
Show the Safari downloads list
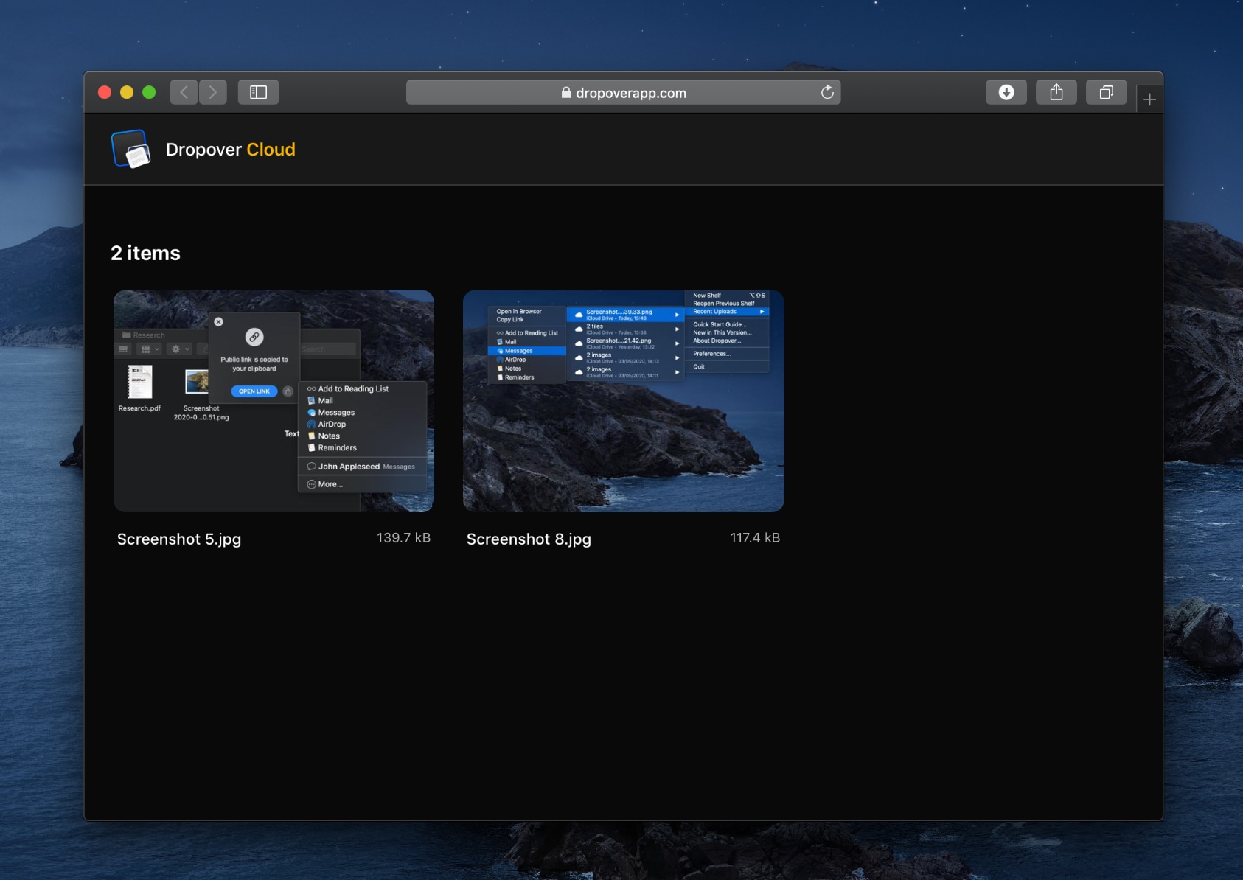point(1006,92)
